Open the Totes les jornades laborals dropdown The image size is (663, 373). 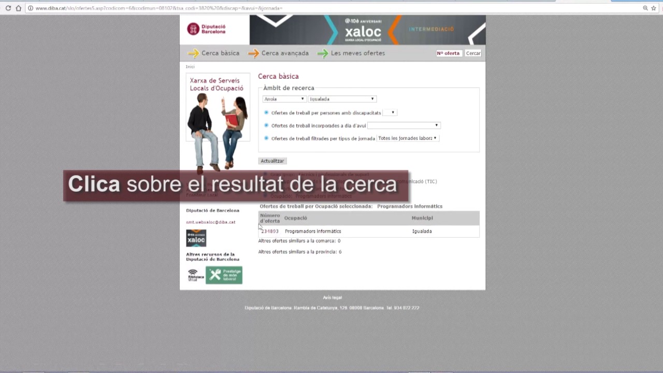click(408, 138)
